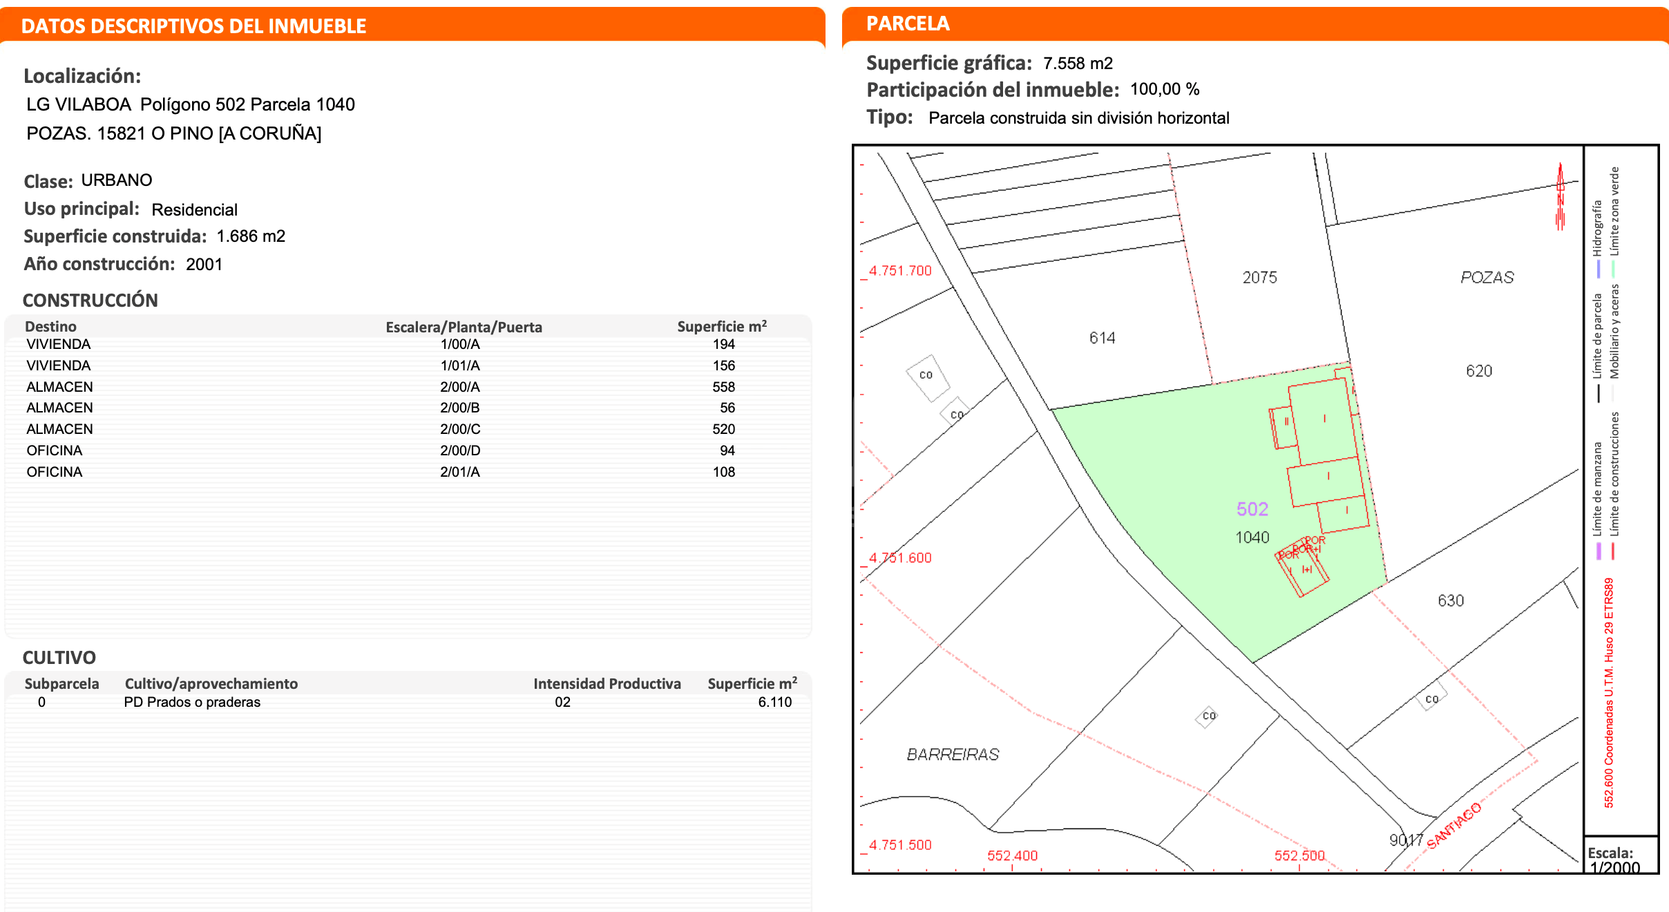Click the blue Hidrografía legend swatch
The image size is (1669, 912).
pos(1598,269)
